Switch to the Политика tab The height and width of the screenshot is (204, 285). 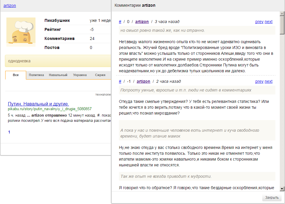(36, 75)
